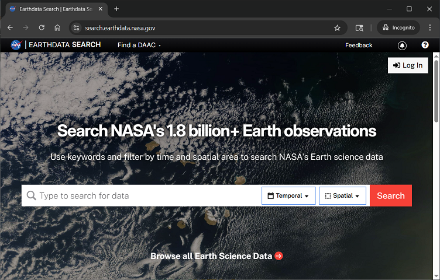Open the Feedback link
The image size is (440, 280).
point(359,45)
